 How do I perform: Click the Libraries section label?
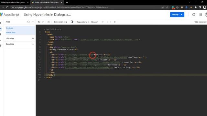click(10, 39)
